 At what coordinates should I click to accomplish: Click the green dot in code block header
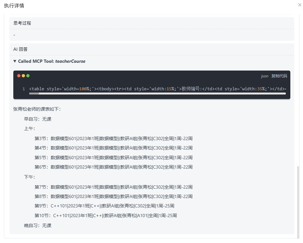point(28,76)
